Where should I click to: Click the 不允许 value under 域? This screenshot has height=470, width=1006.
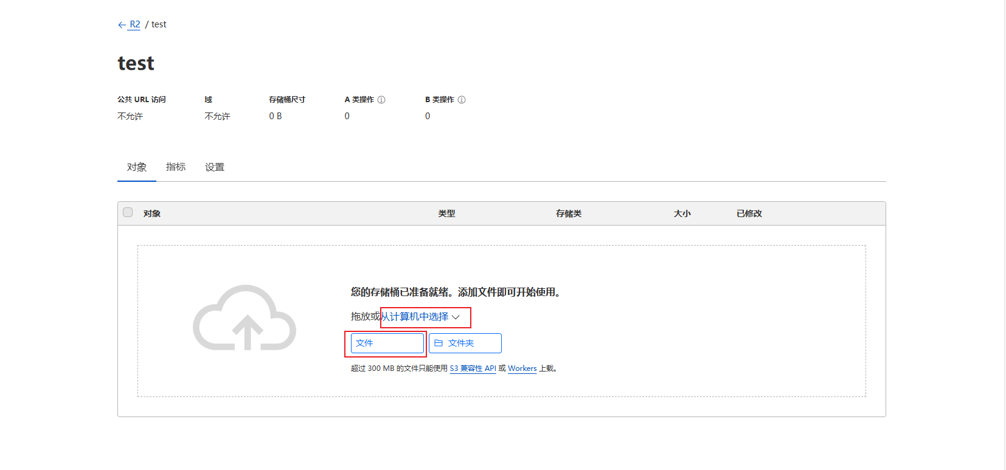coord(217,116)
